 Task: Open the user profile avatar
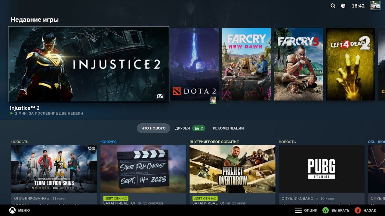click(x=375, y=6)
